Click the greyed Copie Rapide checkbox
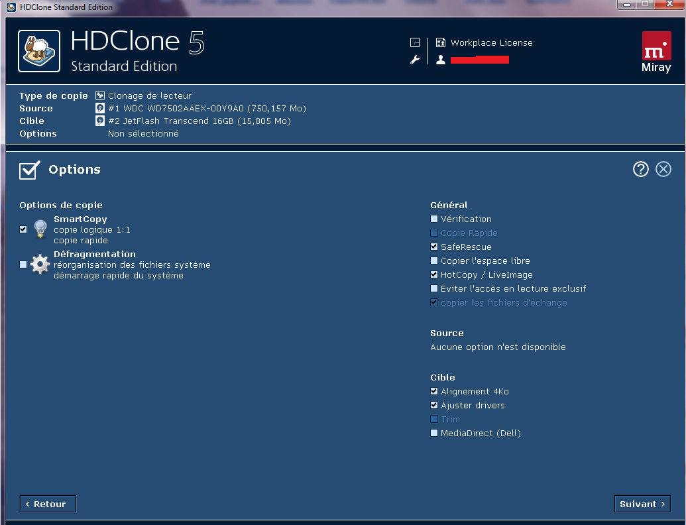Image resolution: width=686 pixels, height=525 pixels. pos(434,233)
